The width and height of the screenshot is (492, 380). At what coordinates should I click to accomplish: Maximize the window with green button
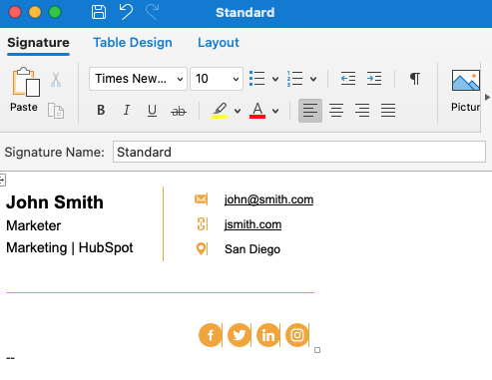(55, 12)
